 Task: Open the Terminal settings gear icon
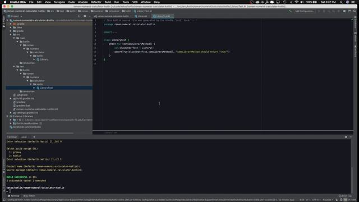tap(346, 137)
